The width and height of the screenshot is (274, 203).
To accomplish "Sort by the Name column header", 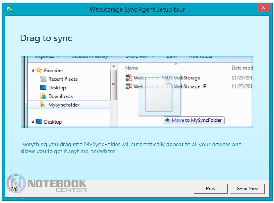I will pyautogui.click(x=132, y=68).
